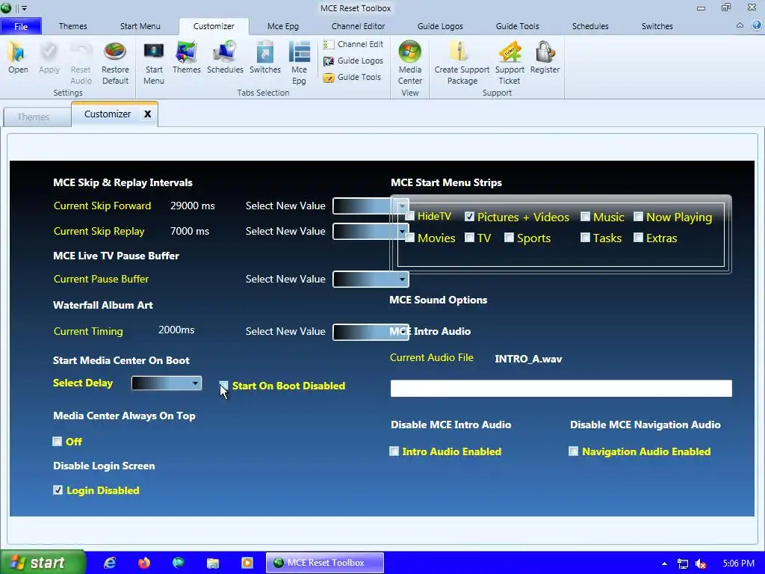Screen dimensions: 765x574
Task: Open Firefox from the taskbar
Action: (144, 563)
